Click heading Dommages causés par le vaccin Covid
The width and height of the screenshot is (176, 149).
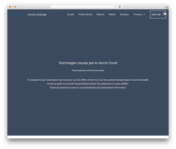click(88, 63)
